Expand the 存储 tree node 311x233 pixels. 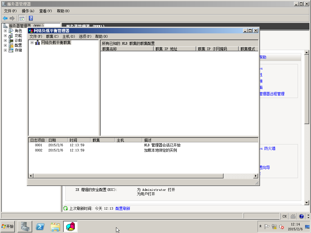5,50
